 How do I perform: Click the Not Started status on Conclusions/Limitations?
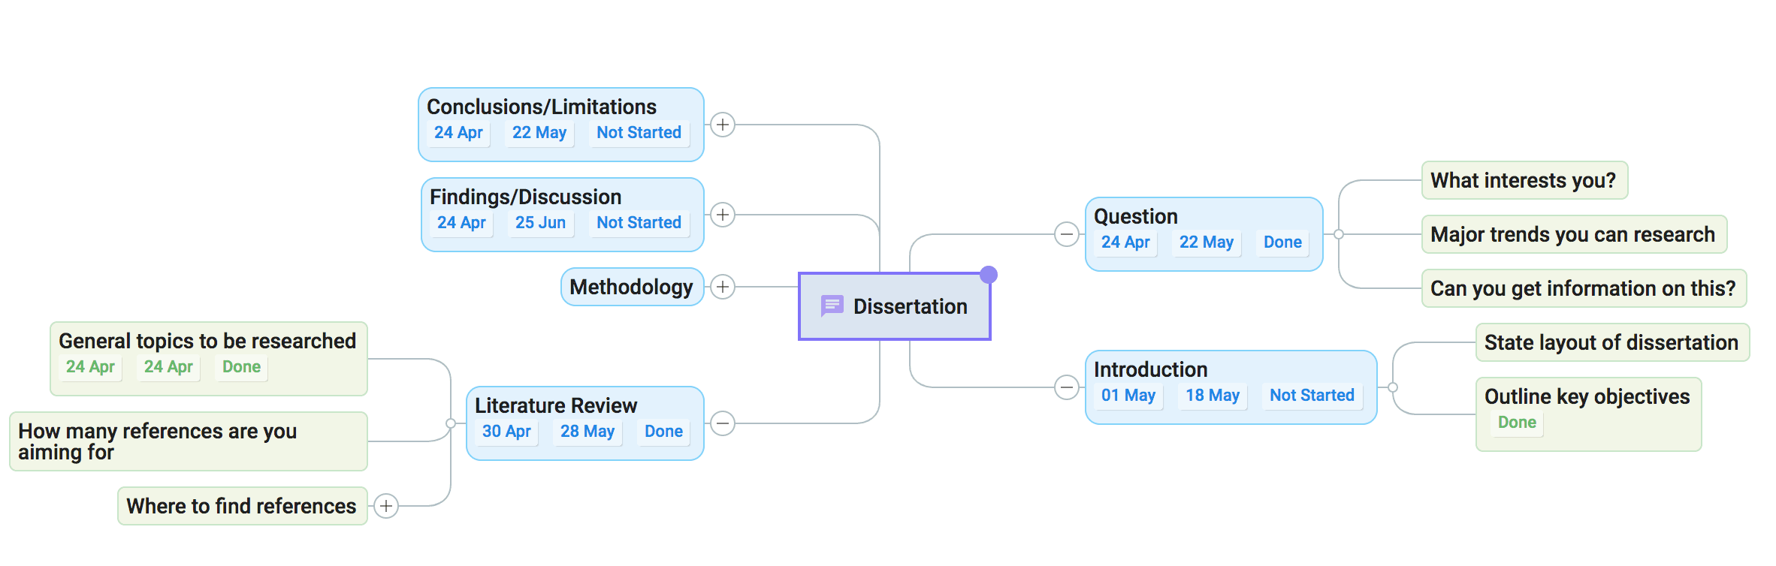(639, 133)
